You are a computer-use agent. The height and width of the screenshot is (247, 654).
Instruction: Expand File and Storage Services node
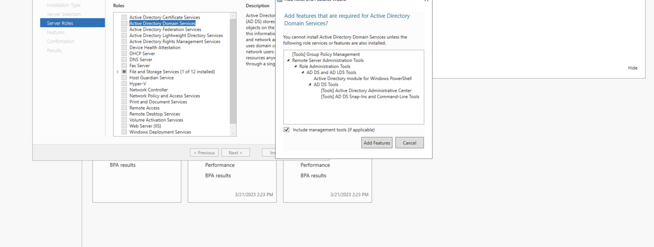coord(118,72)
